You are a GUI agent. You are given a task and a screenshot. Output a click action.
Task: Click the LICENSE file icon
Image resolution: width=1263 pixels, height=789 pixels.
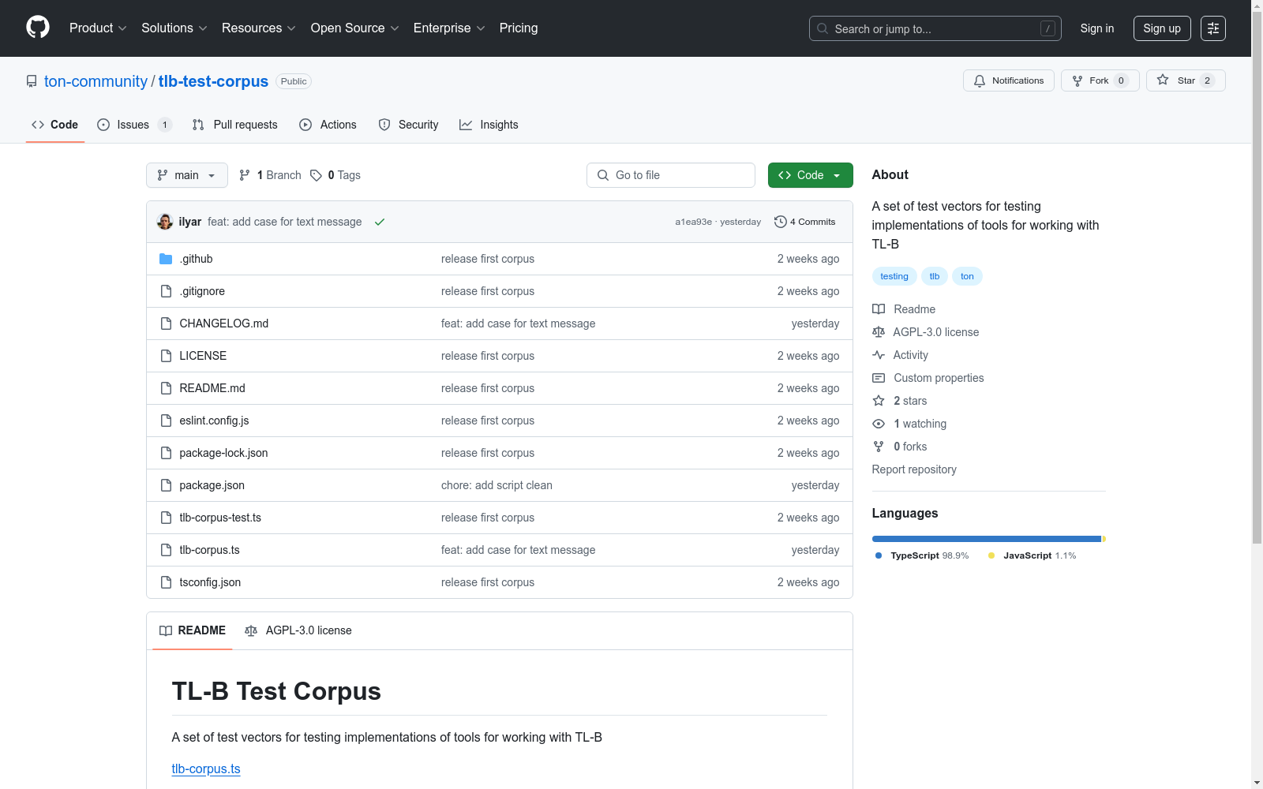(x=166, y=356)
